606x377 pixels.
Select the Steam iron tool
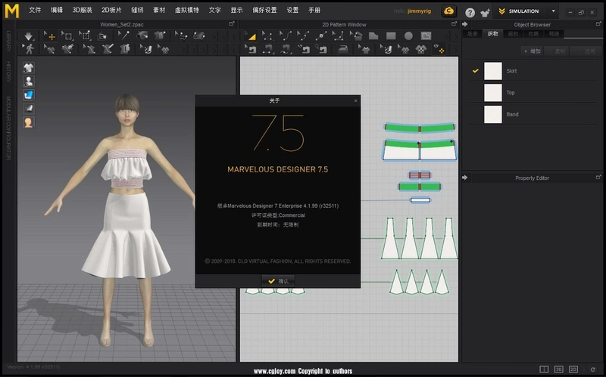coord(343,49)
